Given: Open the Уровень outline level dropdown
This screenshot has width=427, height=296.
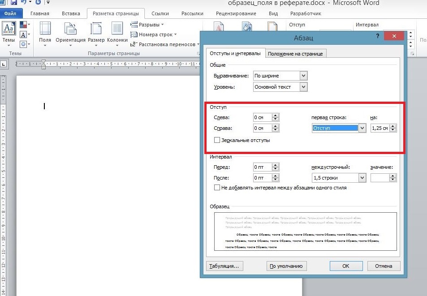Looking at the screenshot, I should 303,87.
